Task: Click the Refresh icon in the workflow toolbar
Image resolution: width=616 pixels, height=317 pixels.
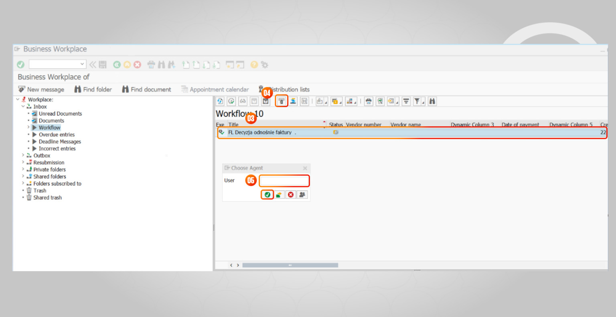Action: point(220,101)
